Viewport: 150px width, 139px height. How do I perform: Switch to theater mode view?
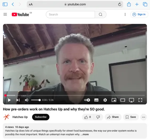pyautogui.click(x=123, y=100)
